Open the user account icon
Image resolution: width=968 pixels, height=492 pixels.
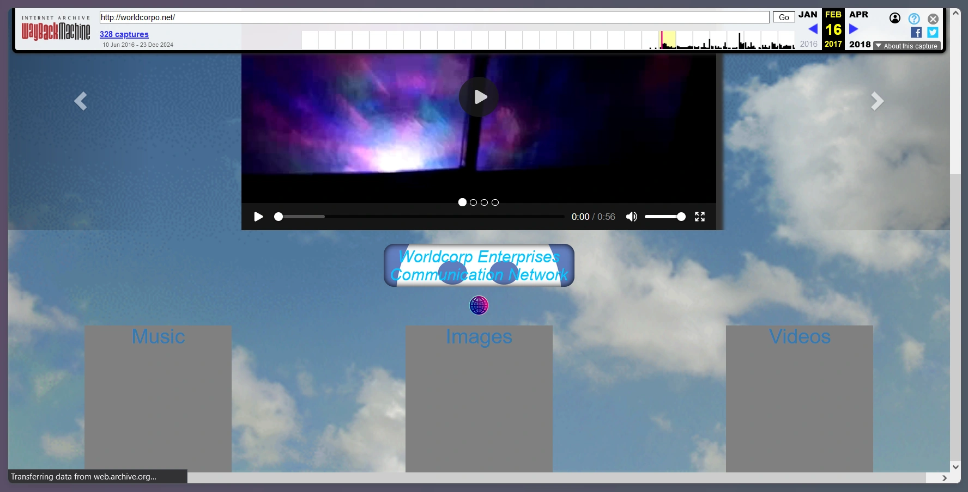[x=895, y=19]
